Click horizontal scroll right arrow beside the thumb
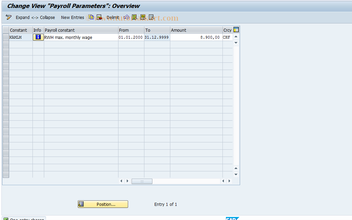 (127, 181)
